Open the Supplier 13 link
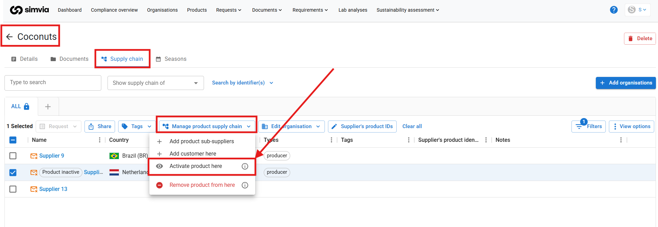658x227 pixels. (53, 189)
